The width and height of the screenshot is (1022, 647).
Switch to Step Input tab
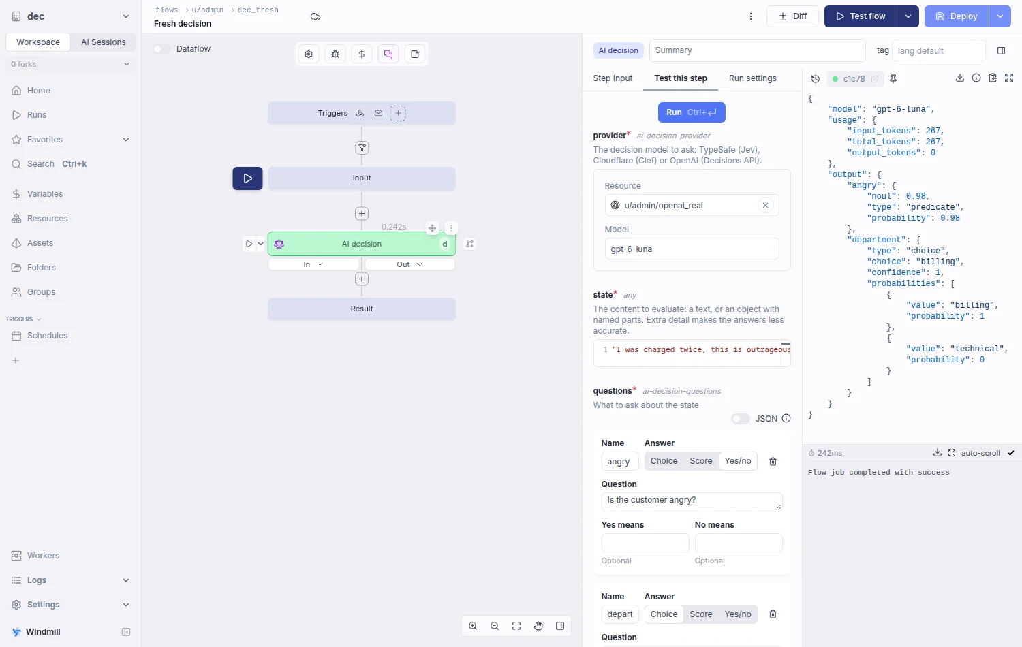click(613, 78)
